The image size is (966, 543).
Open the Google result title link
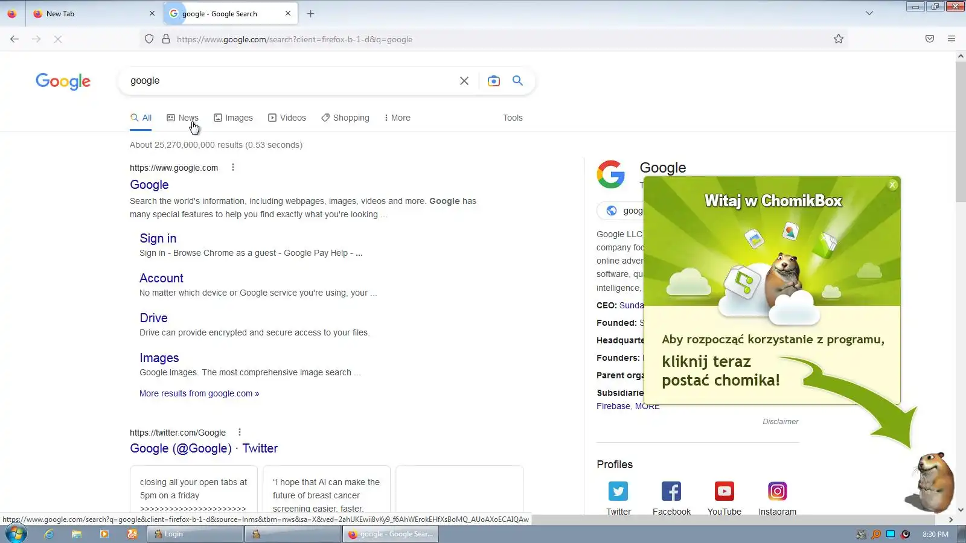(x=149, y=185)
